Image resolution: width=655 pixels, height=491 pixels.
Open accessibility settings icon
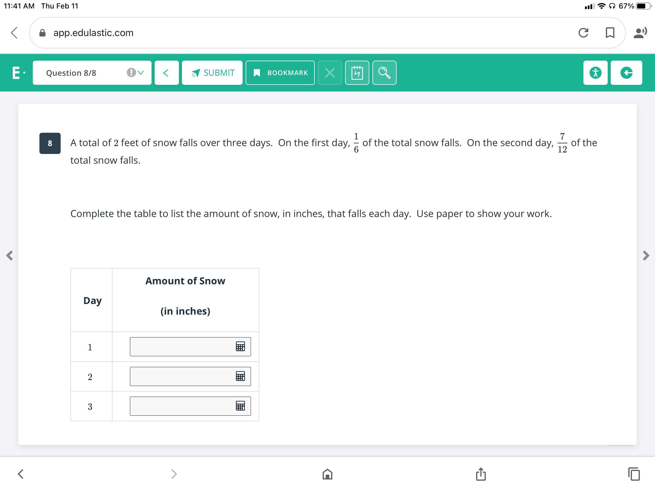[595, 73]
